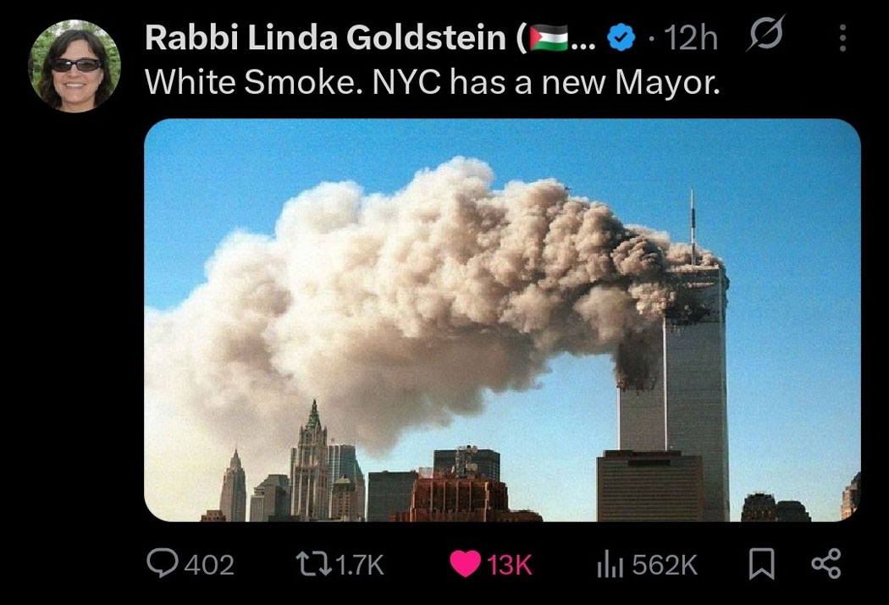Click the 1.7K reposts count
This screenshot has height=605, width=889.
pyautogui.click(x=360, y=564)
